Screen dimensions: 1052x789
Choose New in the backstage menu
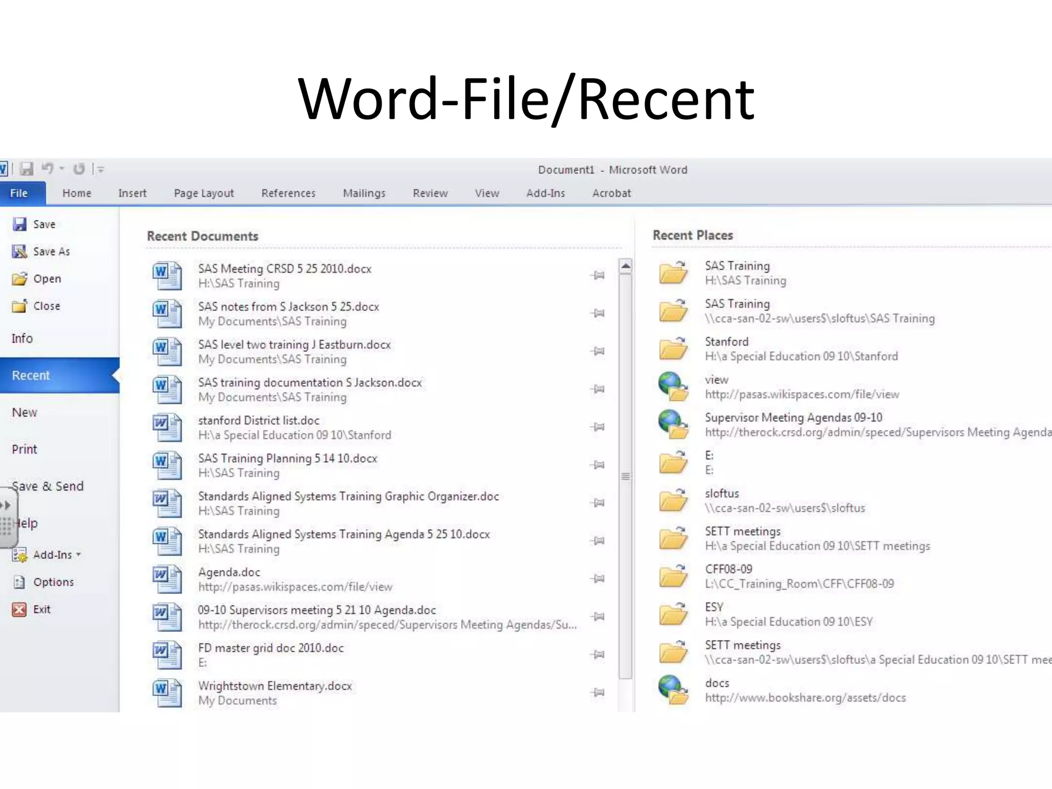point(24,412)
